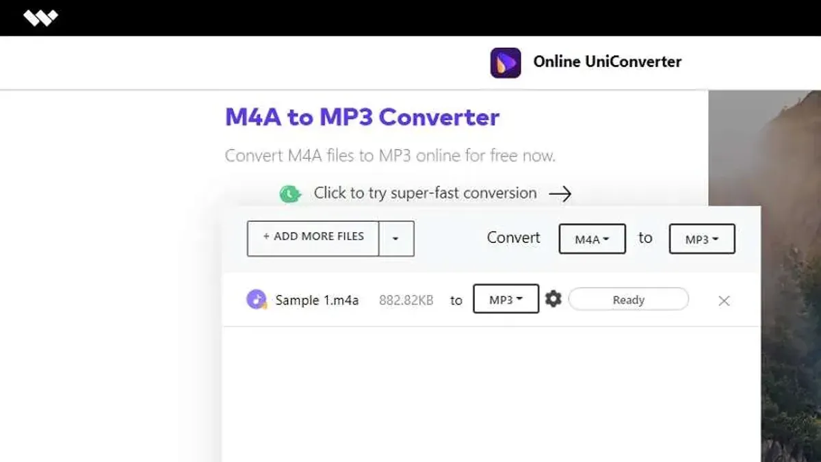This screenshot has height=462, width=821.
Task: Click the green super-fast conversion clock icon
Action: 290,194
